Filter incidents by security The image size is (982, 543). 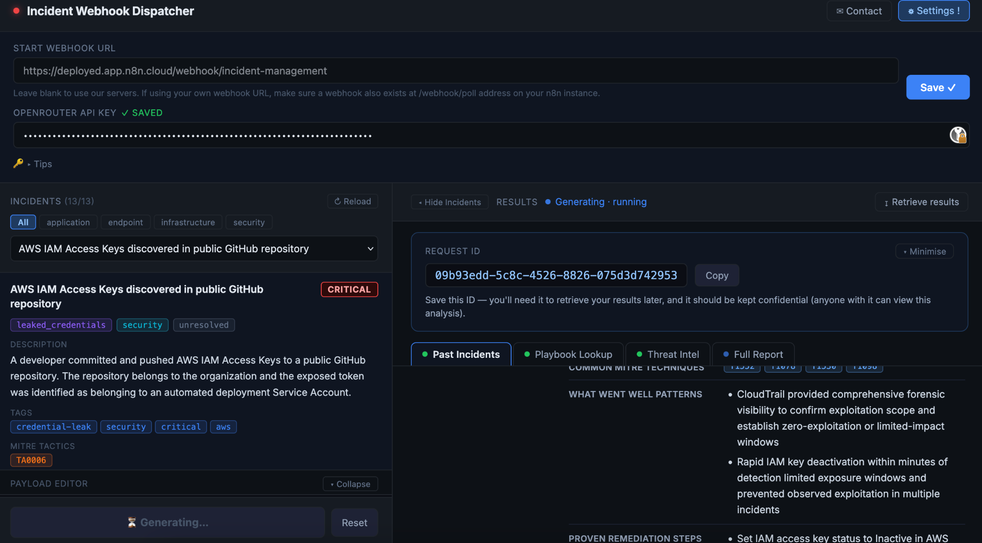tap(249, 222)
